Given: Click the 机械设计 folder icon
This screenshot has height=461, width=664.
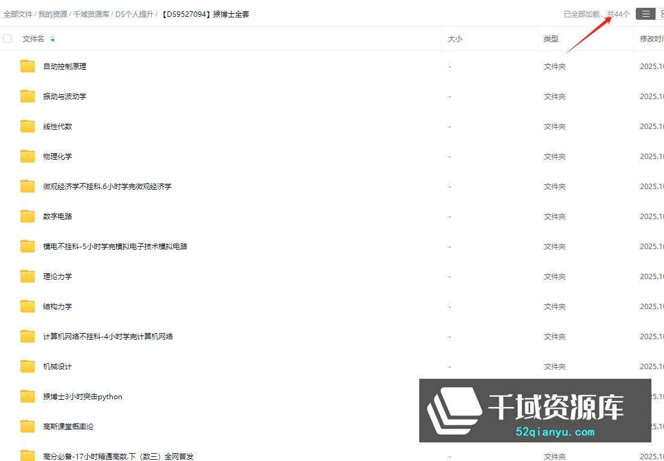Looking at the screenshot, I should (x=28, y=366).
